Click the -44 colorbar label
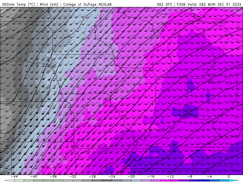243x182 pixels. pyautogui.click(x=14, y=177)
